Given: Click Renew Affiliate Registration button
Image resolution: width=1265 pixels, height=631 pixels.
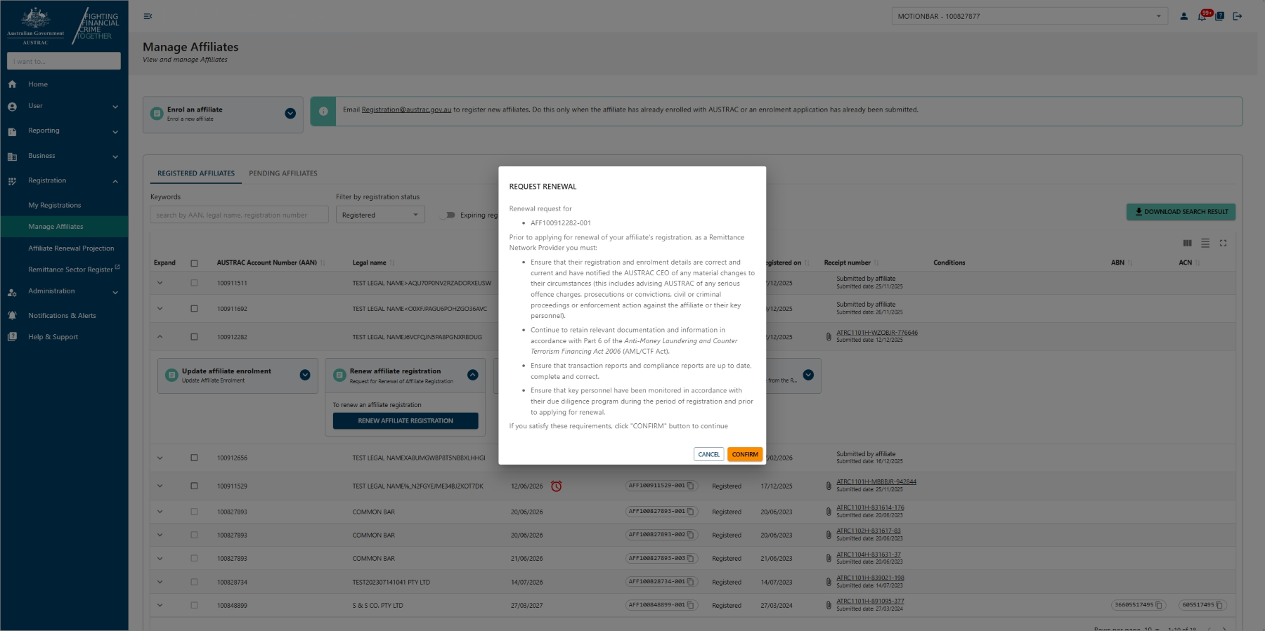Looking at the screenshot, I should click(406, 421).
